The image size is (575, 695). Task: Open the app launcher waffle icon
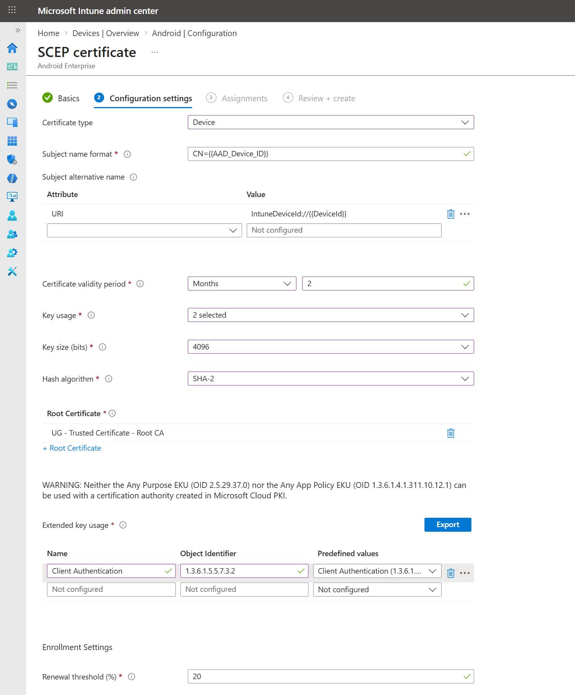[x=12, y=10]
